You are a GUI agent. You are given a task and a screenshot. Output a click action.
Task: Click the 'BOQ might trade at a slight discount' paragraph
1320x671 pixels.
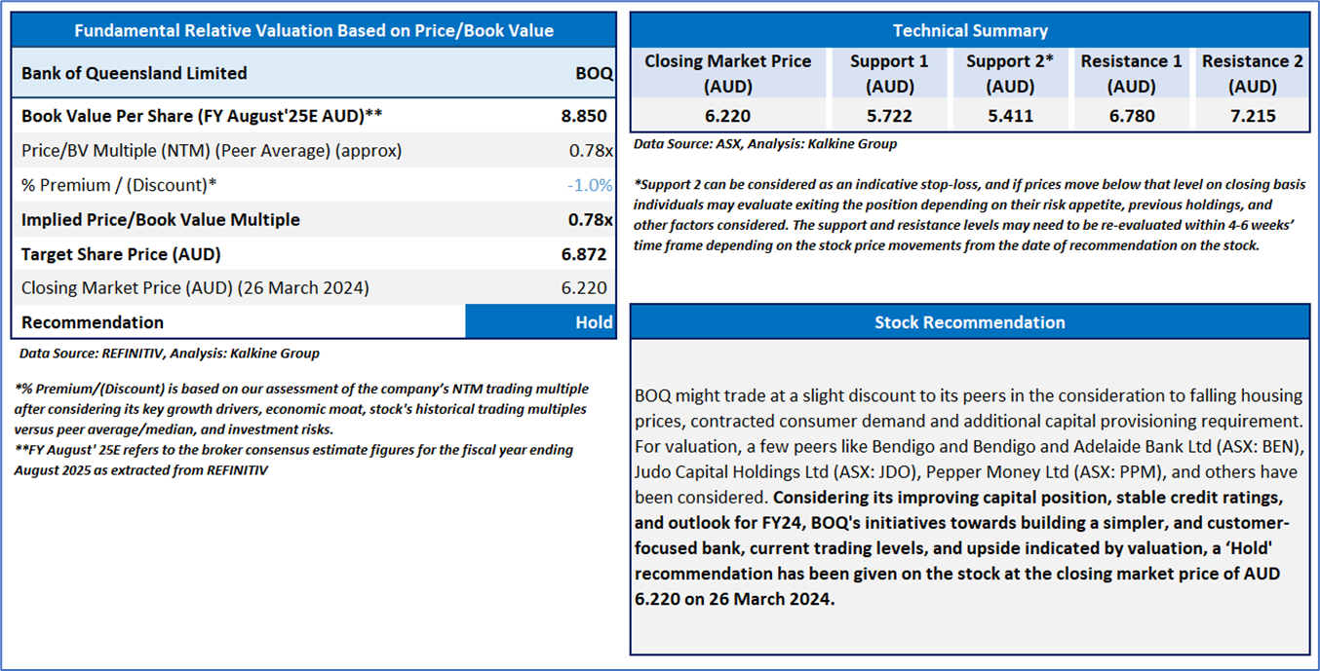tap(969, 497)
